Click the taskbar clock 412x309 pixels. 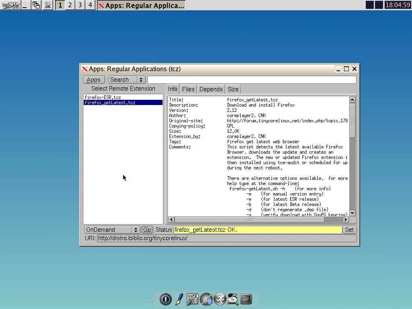[x=398, y=5]
